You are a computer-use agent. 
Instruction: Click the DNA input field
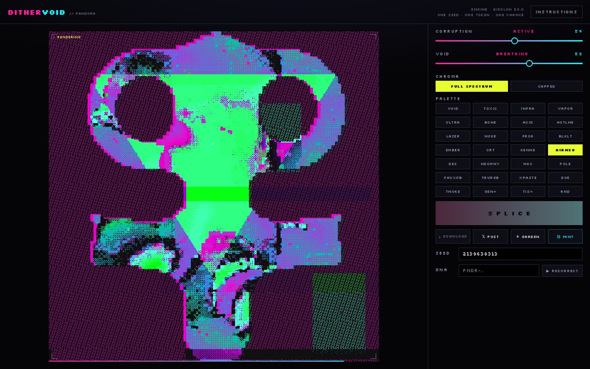(499, 271)
